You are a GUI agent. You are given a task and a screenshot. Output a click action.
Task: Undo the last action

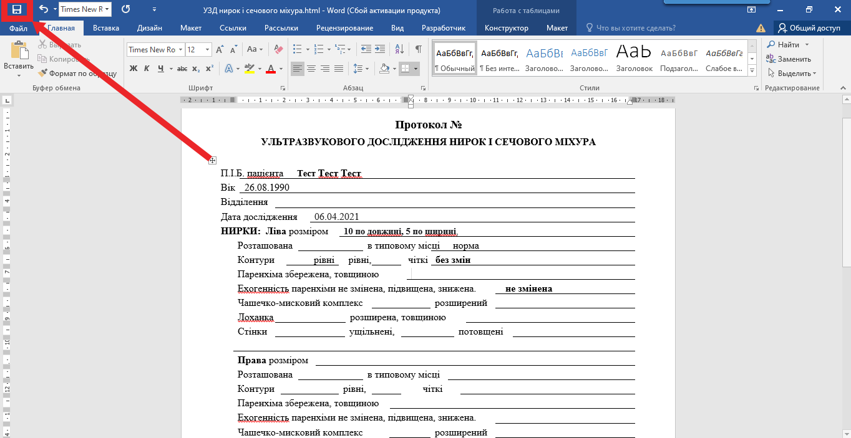tap(43, 9)
